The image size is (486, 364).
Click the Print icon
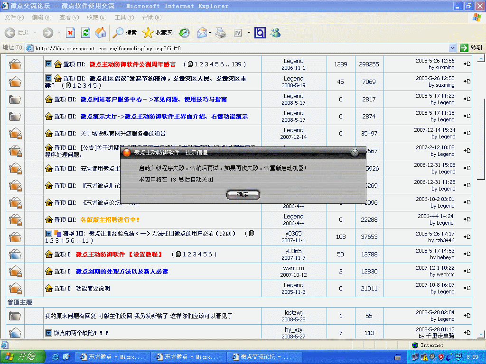coord(221,33)
